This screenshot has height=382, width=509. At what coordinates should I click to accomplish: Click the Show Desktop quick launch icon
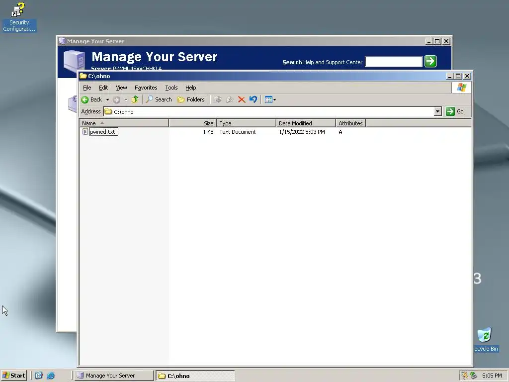tap(39, 376)
